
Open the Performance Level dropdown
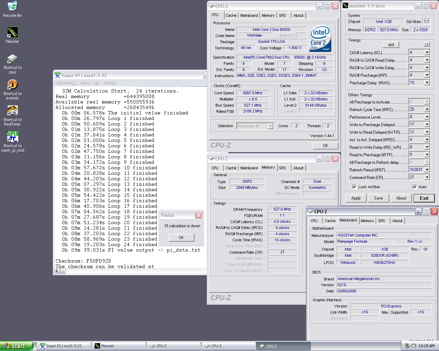[x=427, y=117]
